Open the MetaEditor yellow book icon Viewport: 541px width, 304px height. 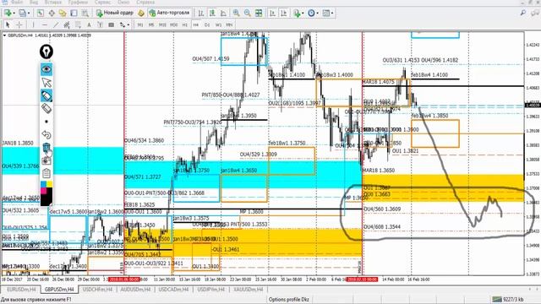[141, 14]
